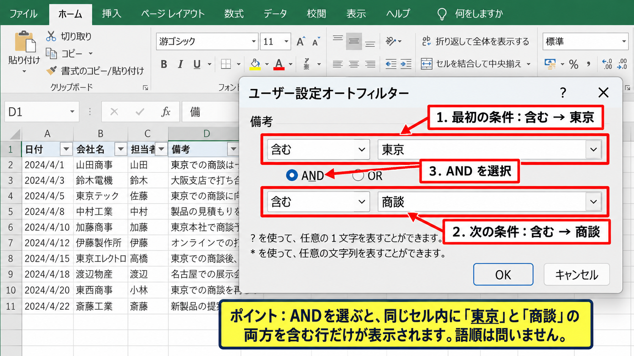Click the percent style icon
Image resolution: width=634 pixels, height=356 pixels.
[x=574, y=64]
